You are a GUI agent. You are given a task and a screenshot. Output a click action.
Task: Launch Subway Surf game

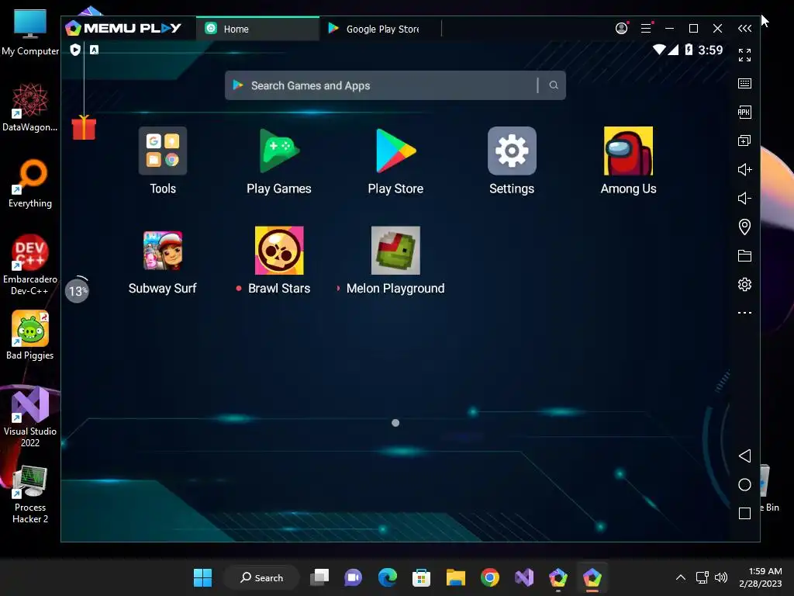pos(163,251)
